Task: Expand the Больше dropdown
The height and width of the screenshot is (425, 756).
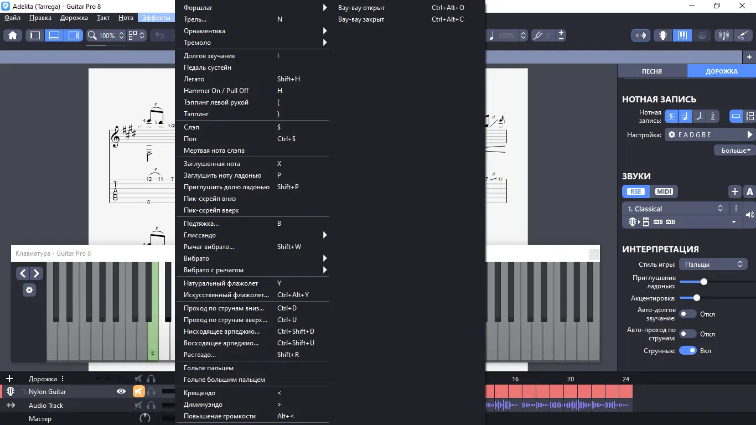Action: tap(736, 150)
